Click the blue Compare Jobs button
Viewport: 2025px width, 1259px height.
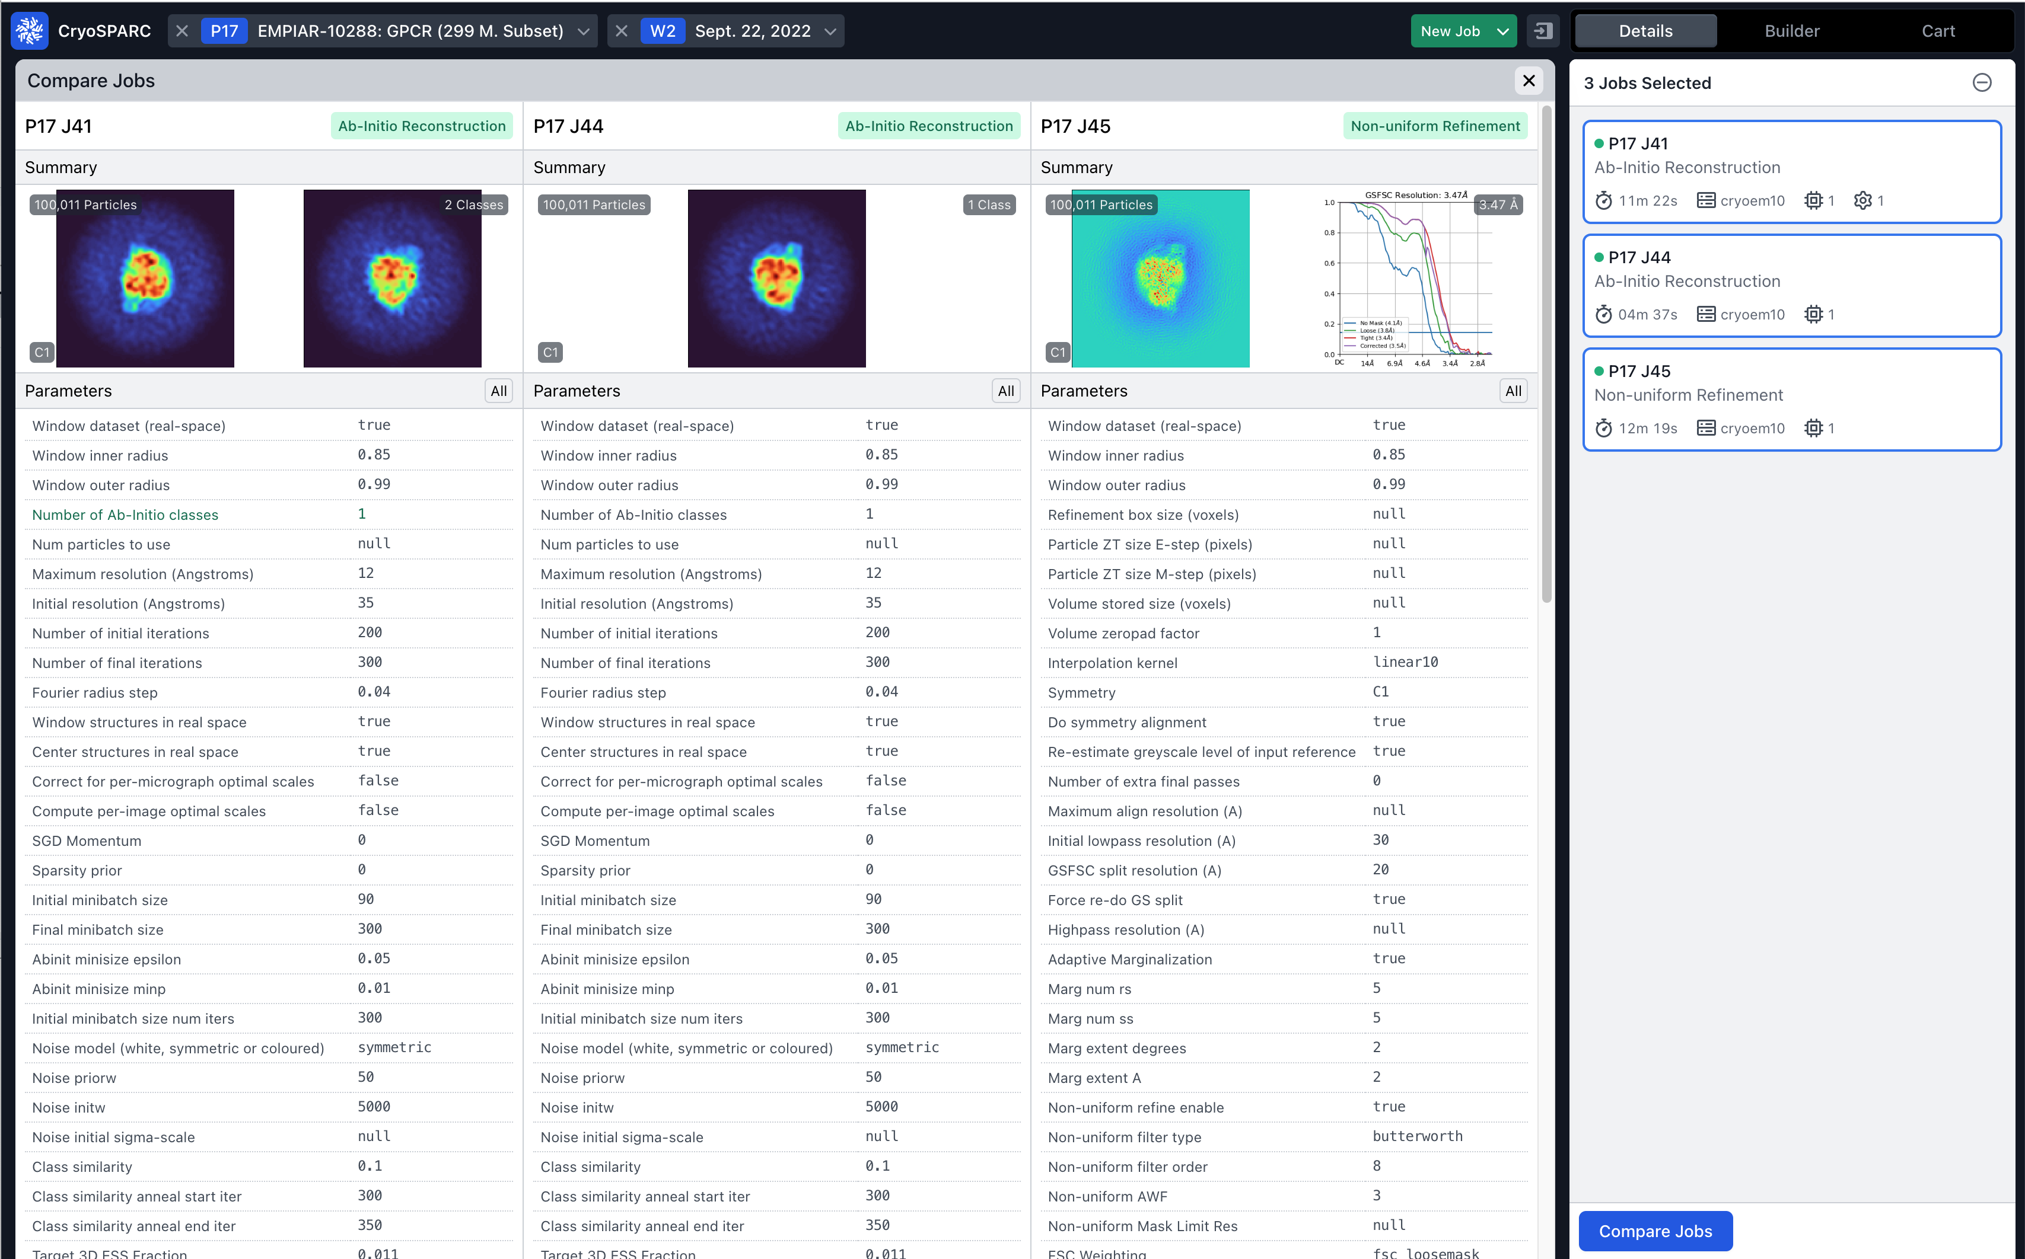[1655, 1231]
